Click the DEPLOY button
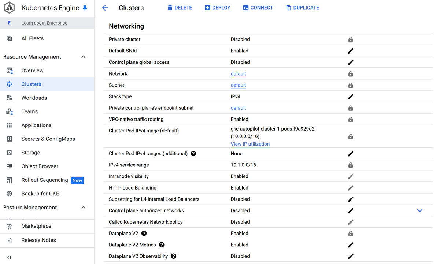436x264 pixels. coord(218,8)
